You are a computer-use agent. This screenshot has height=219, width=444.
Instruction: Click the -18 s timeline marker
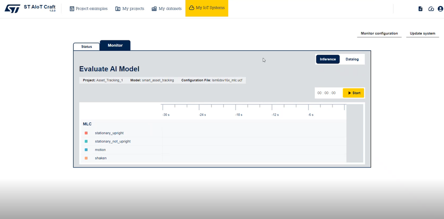(239, 115)
